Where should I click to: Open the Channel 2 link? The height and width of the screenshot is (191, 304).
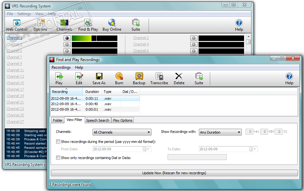pos(141,38)
